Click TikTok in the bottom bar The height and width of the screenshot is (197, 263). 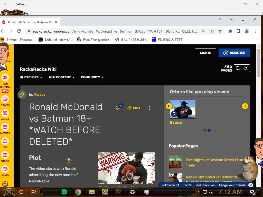187,185
